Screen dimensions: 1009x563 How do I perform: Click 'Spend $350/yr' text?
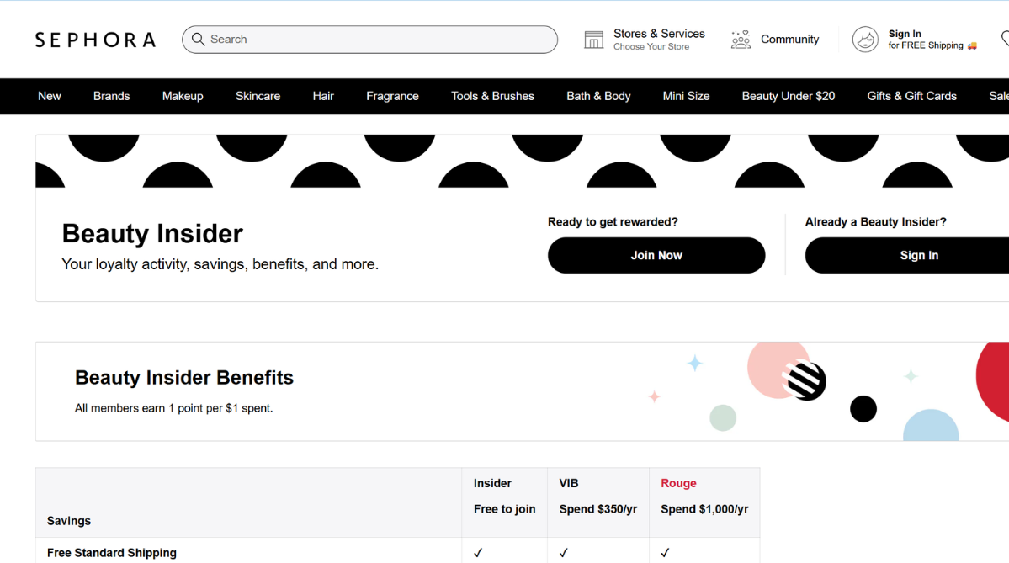[597, 509]
